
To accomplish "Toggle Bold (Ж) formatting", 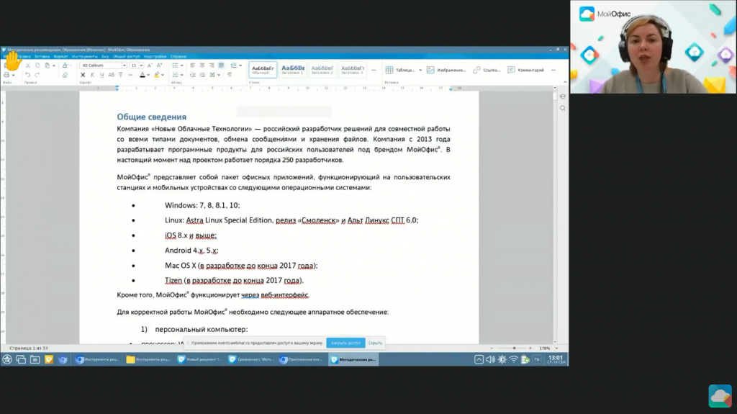I will [83, 75].
